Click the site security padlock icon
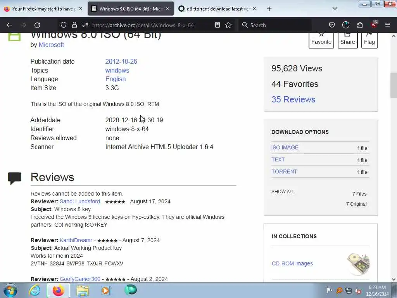 tap(74, 25)
